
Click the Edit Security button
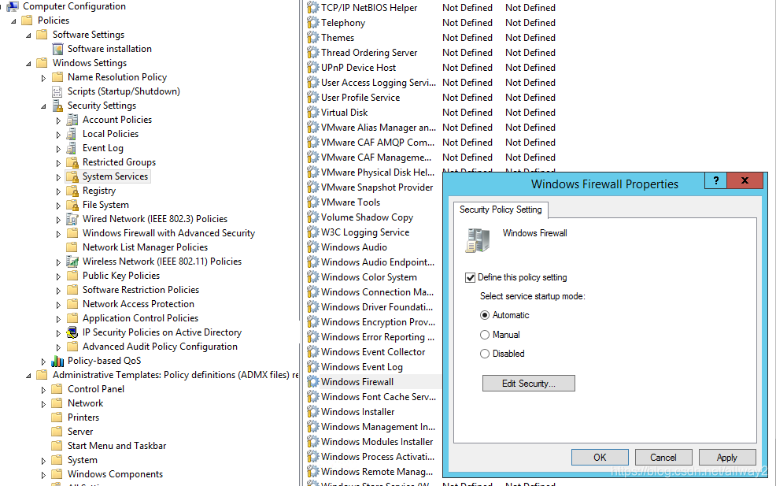click(x=529, y=384)
